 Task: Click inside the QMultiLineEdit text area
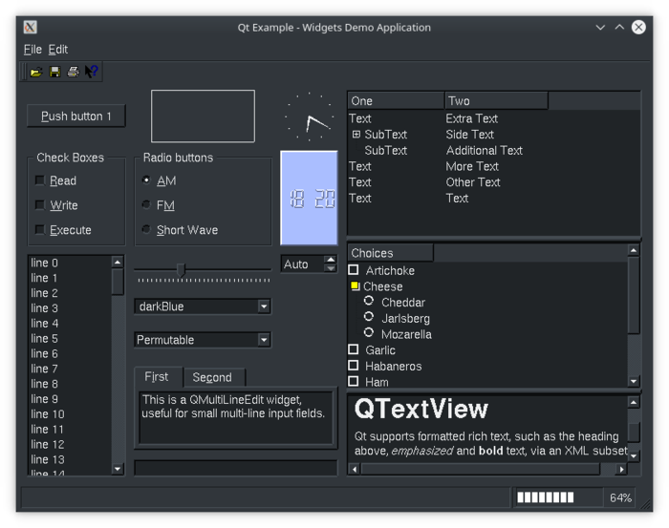coord(235,417)
